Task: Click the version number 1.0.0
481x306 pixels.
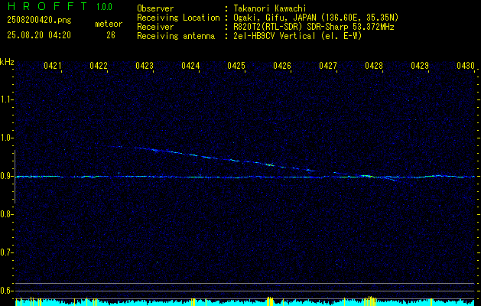Action: [104, 7]
